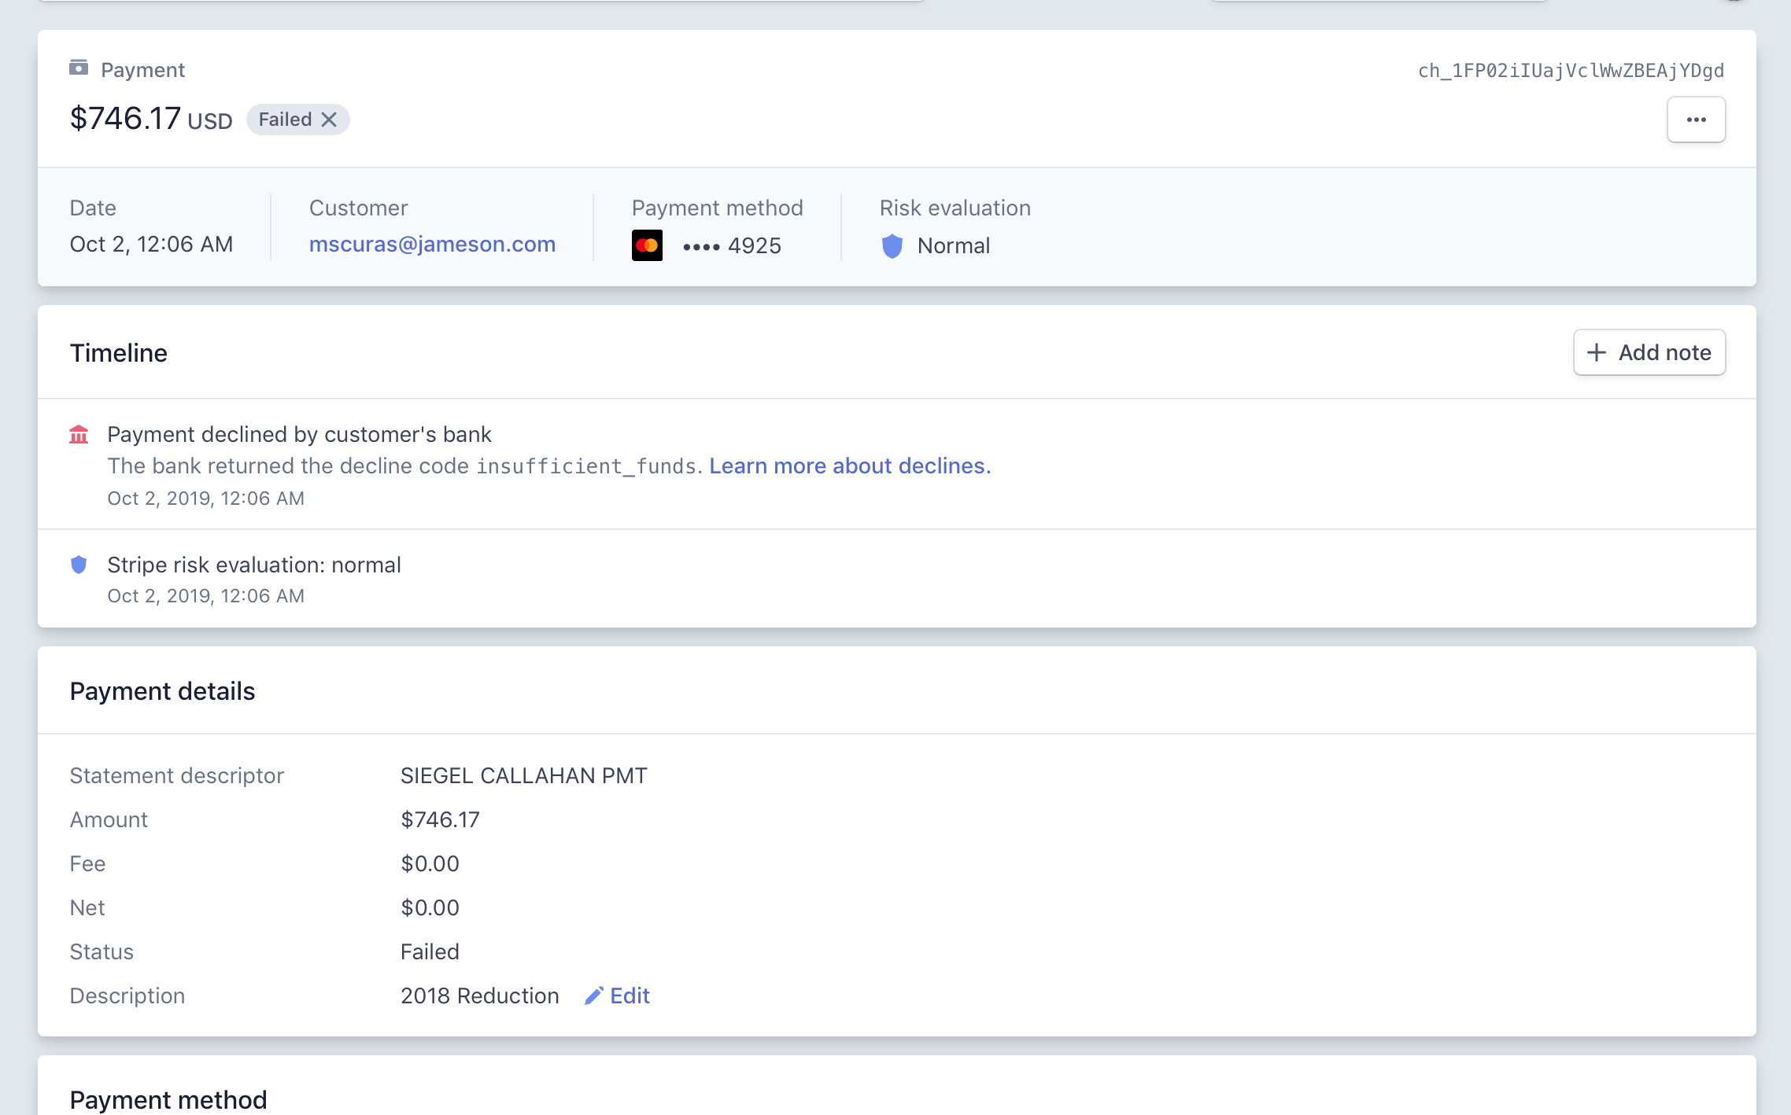Click the insufficient_funds decline code text
Viewport: 1791px width, 1115px height.
click(x=586, y=466)
